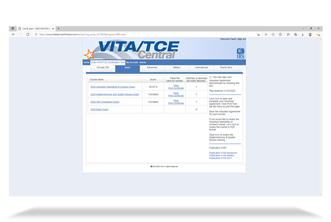Click here to open Volunteer Agreement

click(214, 99)
